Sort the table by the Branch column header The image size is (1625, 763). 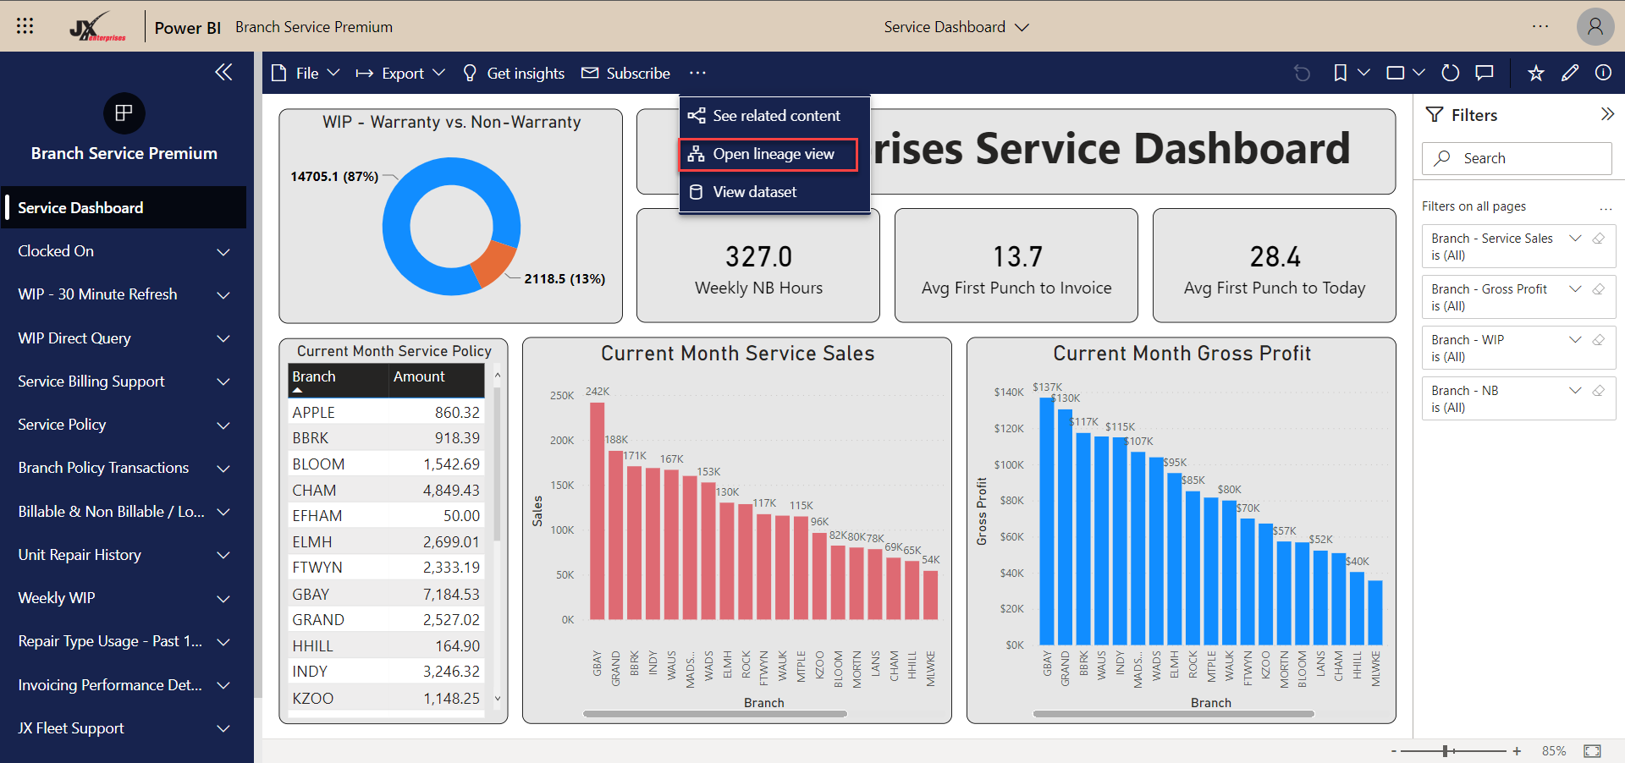(339, 380)
